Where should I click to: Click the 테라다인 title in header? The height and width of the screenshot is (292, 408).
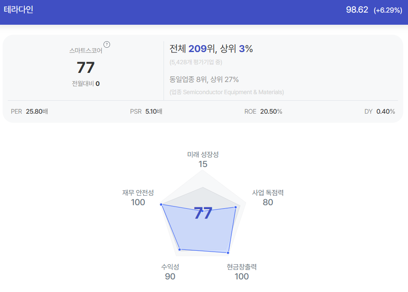(18, 10)
